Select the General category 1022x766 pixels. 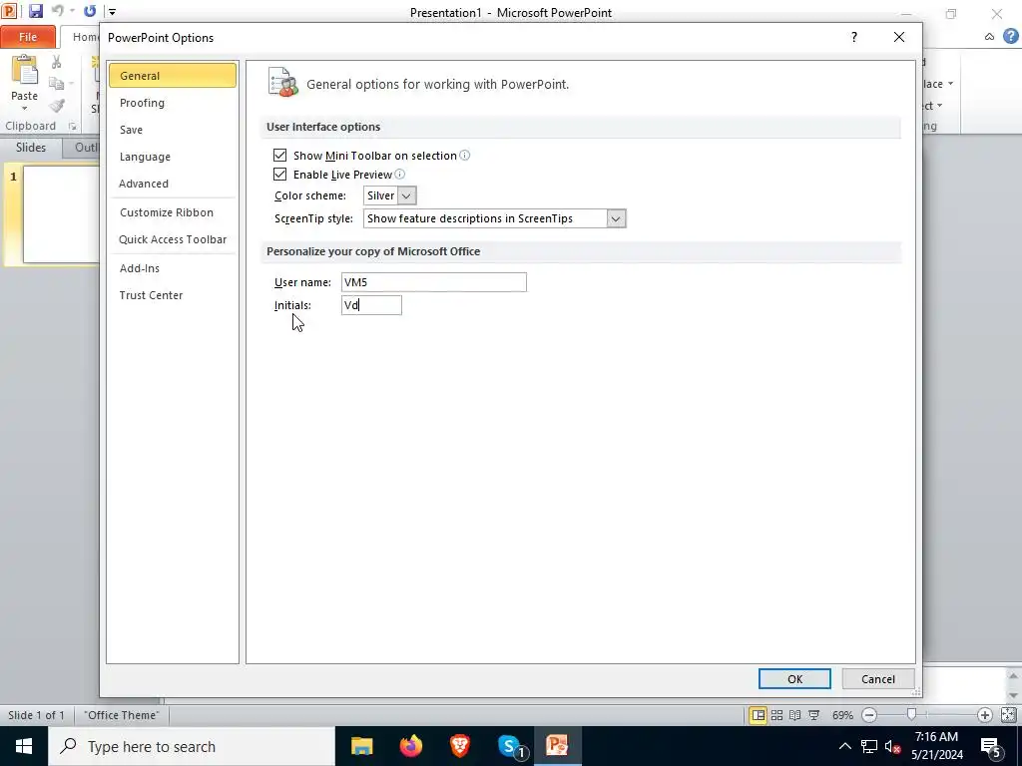tap(172, 76)
